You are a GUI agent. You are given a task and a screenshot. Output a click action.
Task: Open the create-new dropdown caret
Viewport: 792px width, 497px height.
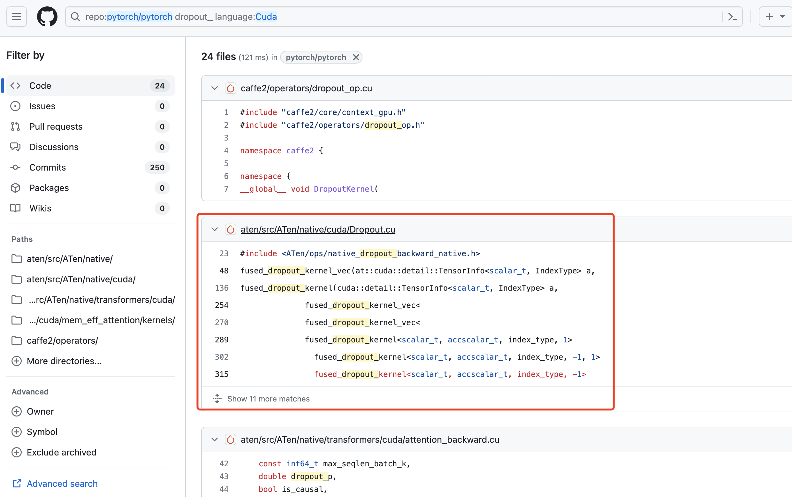pyautogui.click(x=782, y=16)
